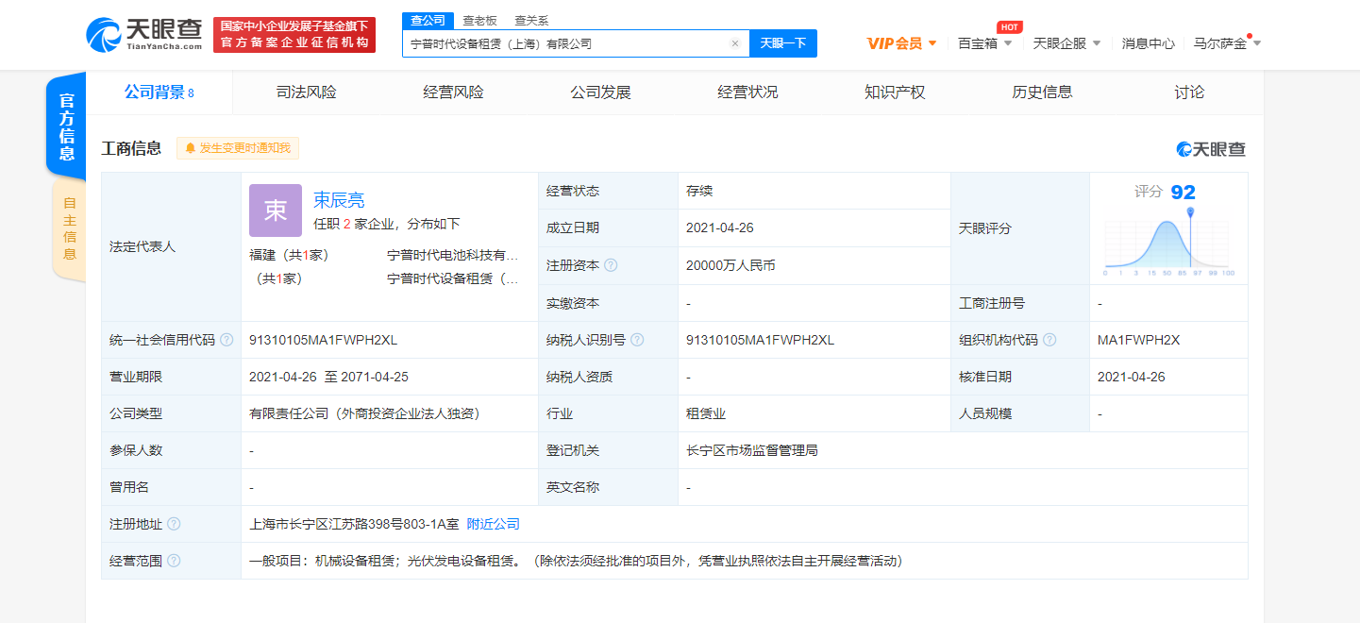Click the 天眼一下 search button
Screen dimensions: 1360x623
coord(782,43)
